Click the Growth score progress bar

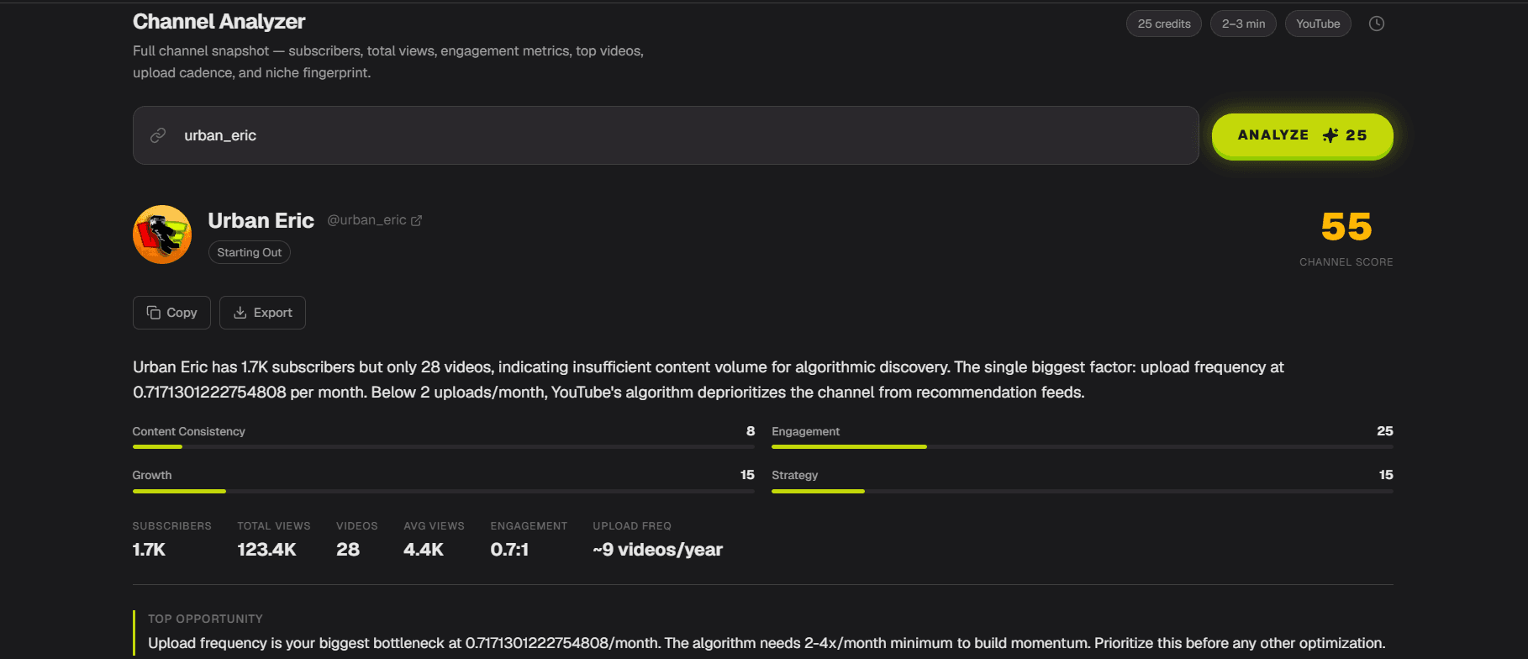444,491
